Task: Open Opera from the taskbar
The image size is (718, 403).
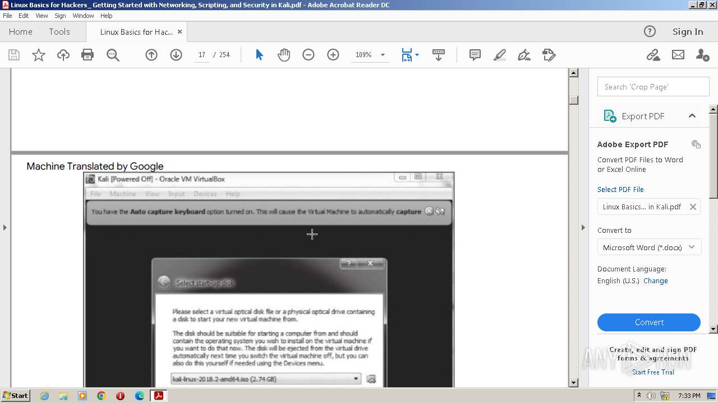Action: pyautogui.click(x=120, y=396)
